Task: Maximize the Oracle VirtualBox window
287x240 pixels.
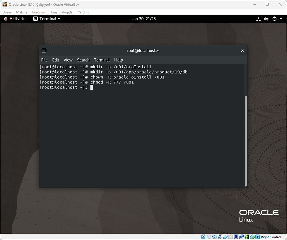Action: [x=267, y=4]
